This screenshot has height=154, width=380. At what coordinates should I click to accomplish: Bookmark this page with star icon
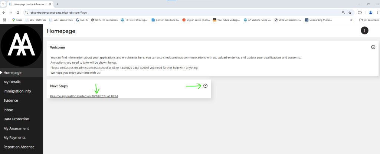tap(350, 13)
